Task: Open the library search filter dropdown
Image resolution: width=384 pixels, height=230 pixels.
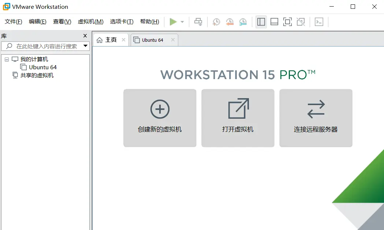Action: (85, 46)
